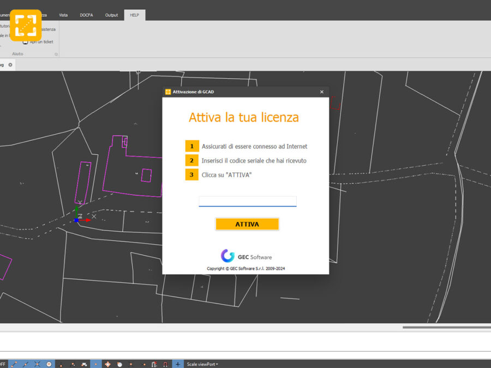This screenshot has width=491, height=368.
Task: Click the GCAD icon in dialog title bar
Action: (x=168, y=92)
